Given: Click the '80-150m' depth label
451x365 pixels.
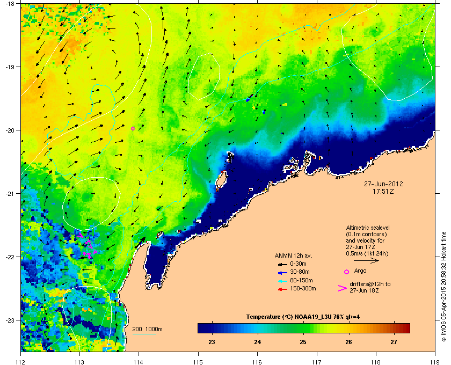Looking at the screenshot, I should point(301,280).
